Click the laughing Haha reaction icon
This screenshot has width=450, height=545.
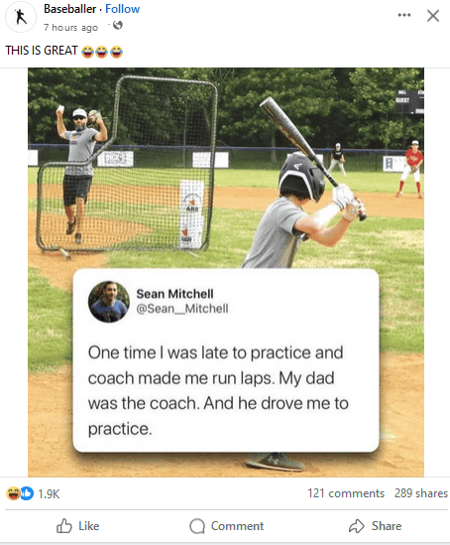[13, 493]
